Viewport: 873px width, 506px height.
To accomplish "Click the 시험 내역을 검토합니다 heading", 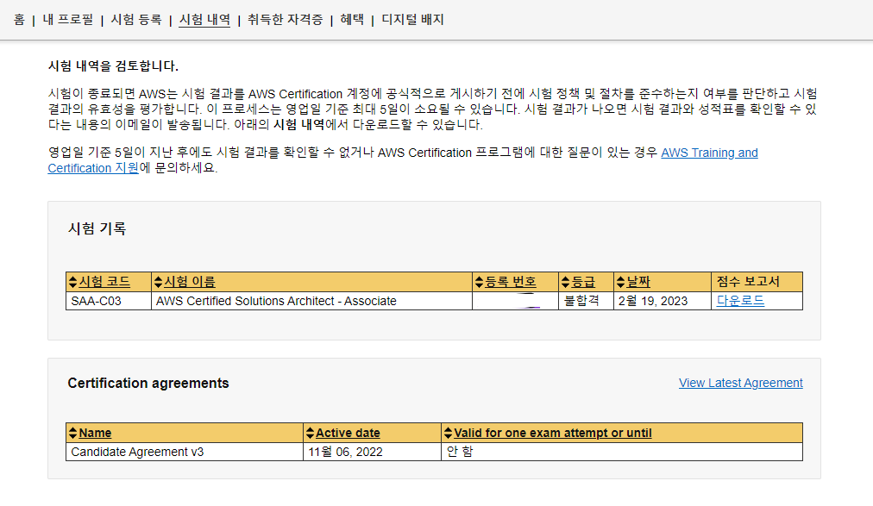I will [113, 66].
